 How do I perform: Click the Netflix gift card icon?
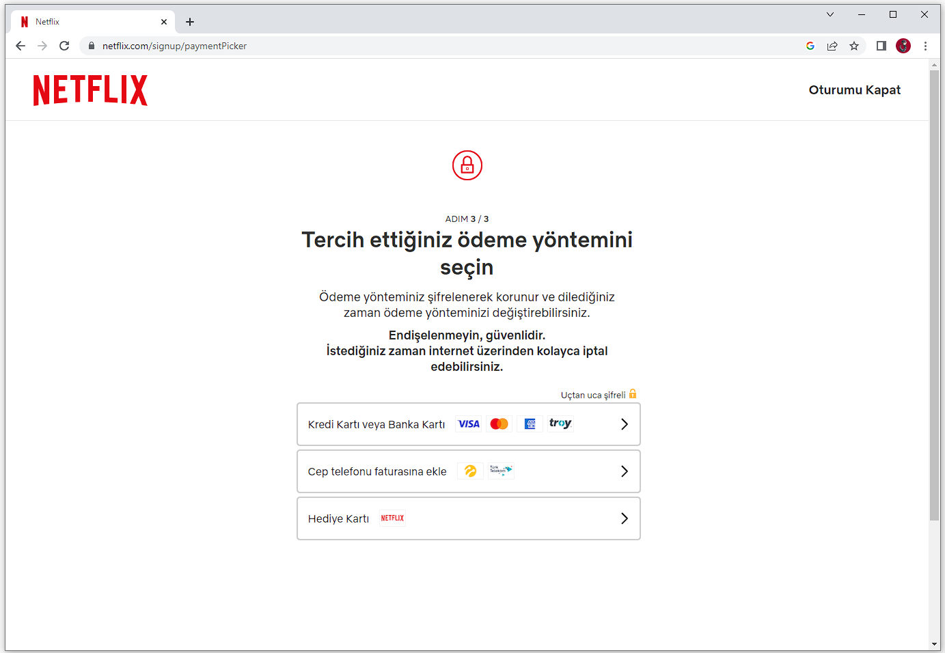(x=392, y=518)
